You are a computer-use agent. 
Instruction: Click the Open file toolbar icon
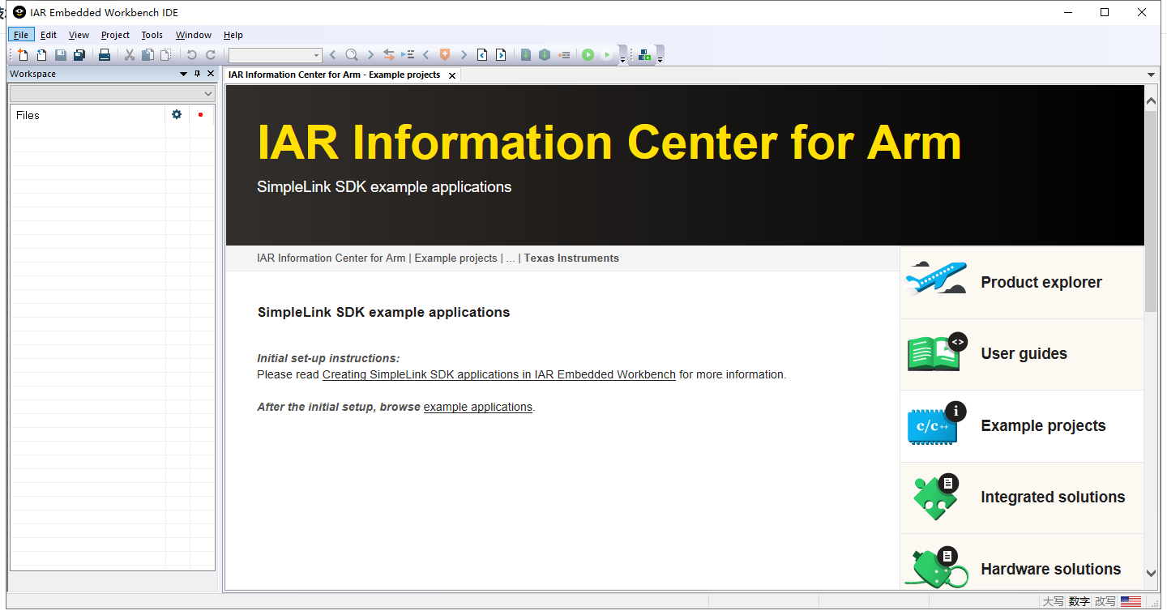(41, 55)
